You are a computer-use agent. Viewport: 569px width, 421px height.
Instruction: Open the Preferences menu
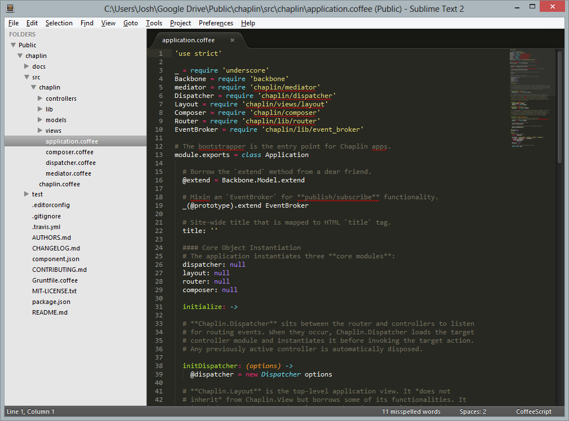(216, 23)
